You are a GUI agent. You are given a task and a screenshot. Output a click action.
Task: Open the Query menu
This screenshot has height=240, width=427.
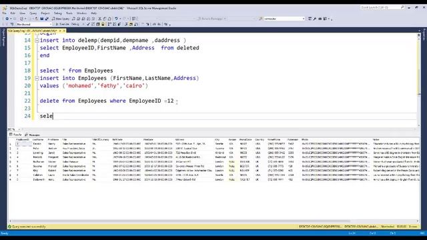33,13
